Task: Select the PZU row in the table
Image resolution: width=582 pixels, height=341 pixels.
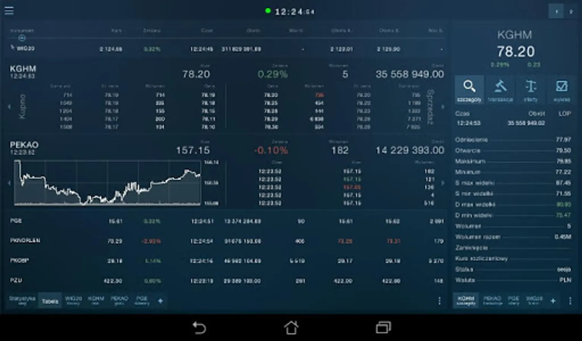Action: (x=226, y=281)
